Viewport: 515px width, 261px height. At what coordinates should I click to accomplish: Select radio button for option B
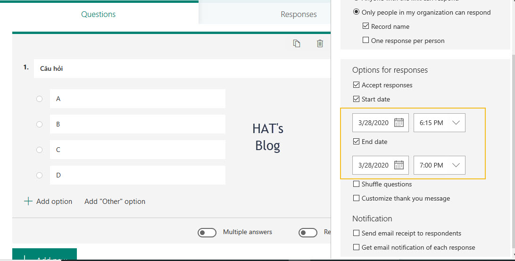(x=40, y=124)
